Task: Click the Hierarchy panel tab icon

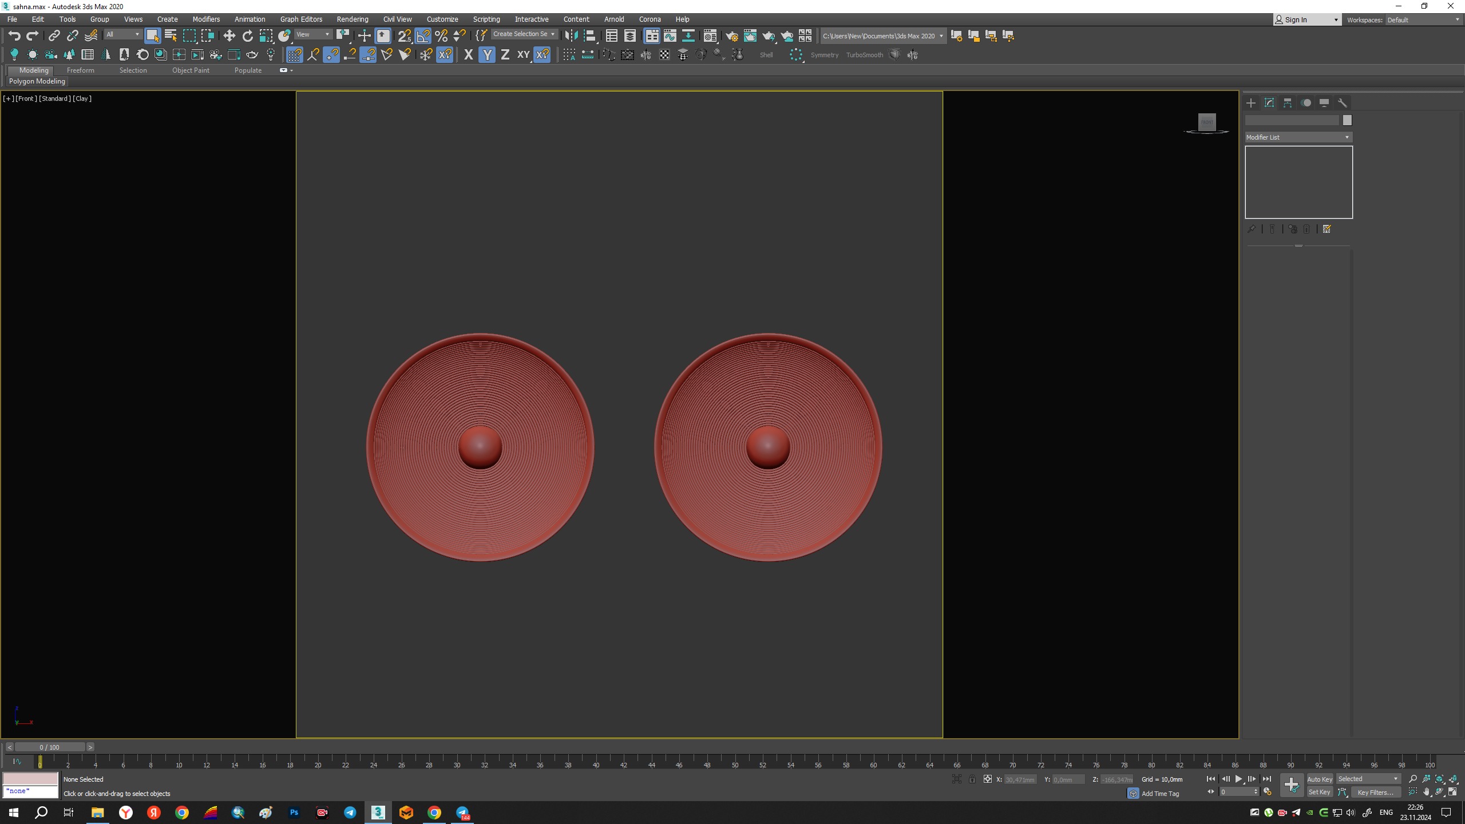Action: point(1288,103)
